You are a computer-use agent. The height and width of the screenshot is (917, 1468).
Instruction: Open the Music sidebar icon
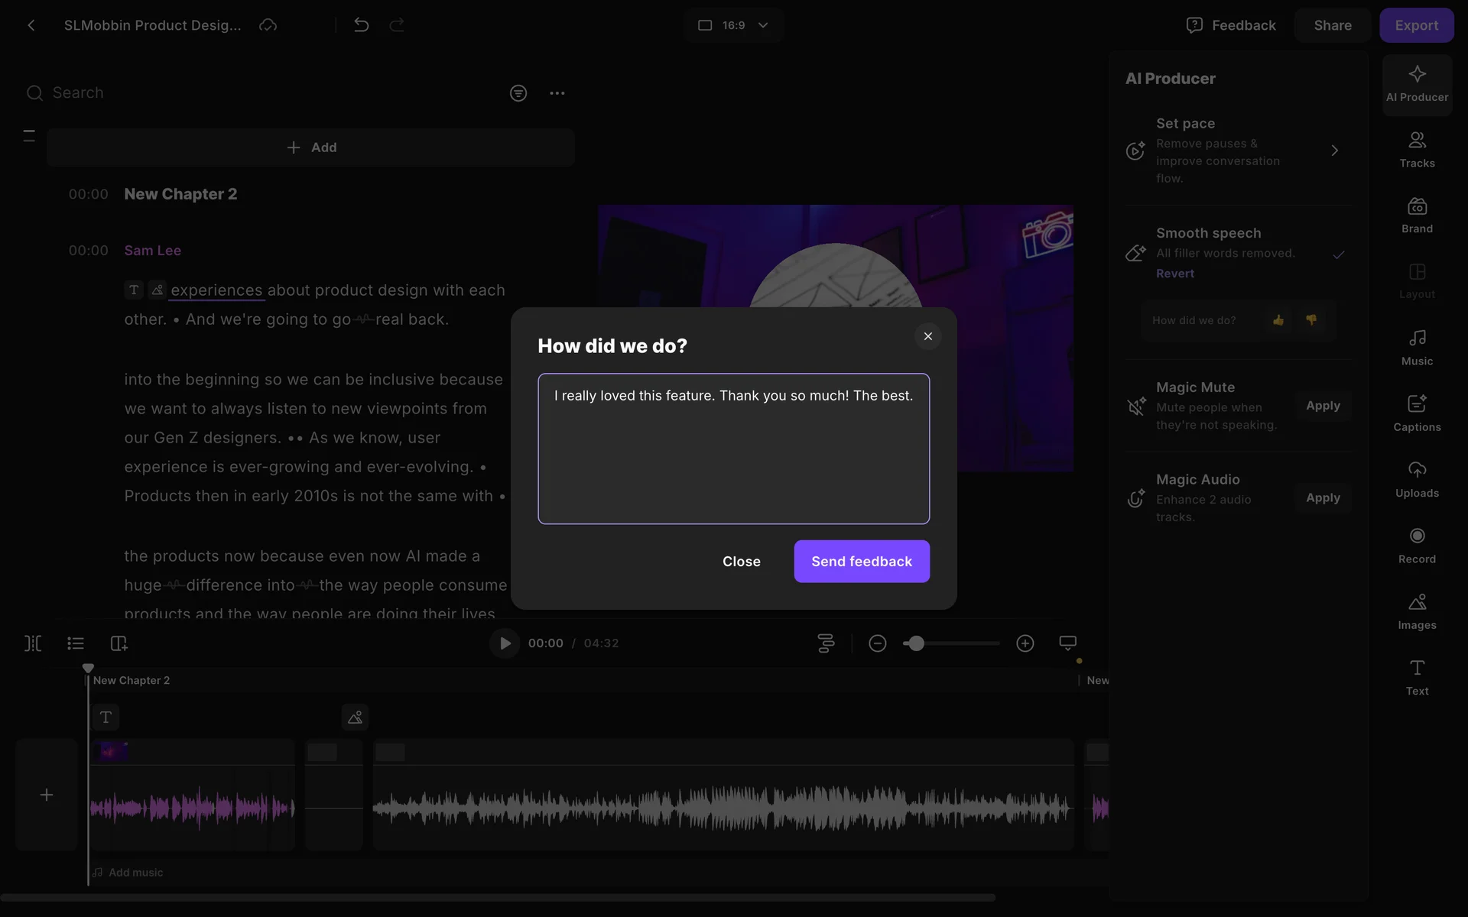click(x=1417, y=347)
